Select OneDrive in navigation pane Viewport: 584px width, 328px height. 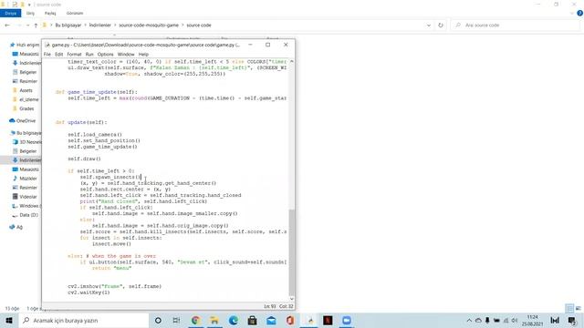click(x=22, y=121)
